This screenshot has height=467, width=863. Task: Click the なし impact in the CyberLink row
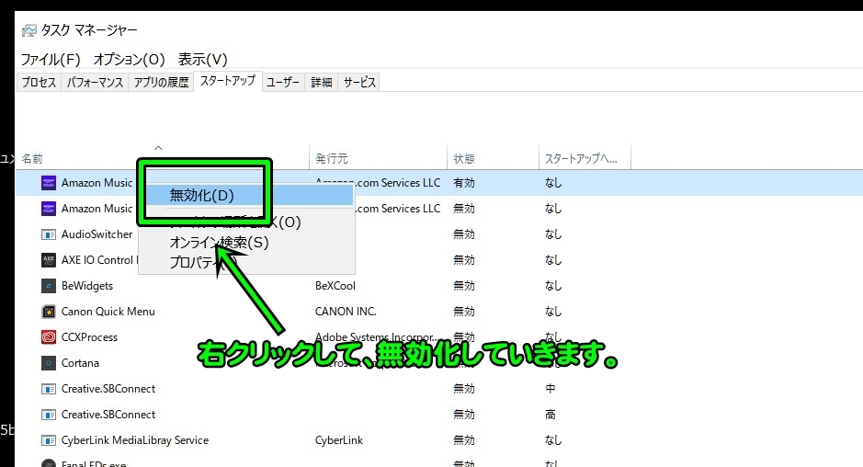(x=553, y=440)
